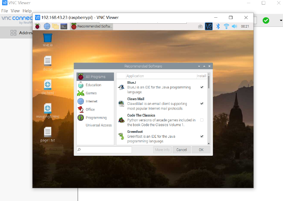Open the VNC Server tray icon
Image resolution: width=283 pixels, height=201 pixels.
click(209, 26)
